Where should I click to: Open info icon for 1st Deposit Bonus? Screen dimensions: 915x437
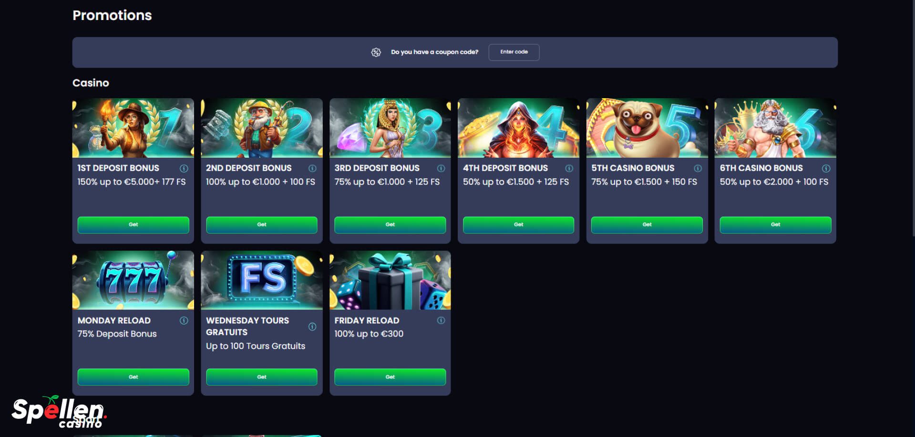point(184,168)
